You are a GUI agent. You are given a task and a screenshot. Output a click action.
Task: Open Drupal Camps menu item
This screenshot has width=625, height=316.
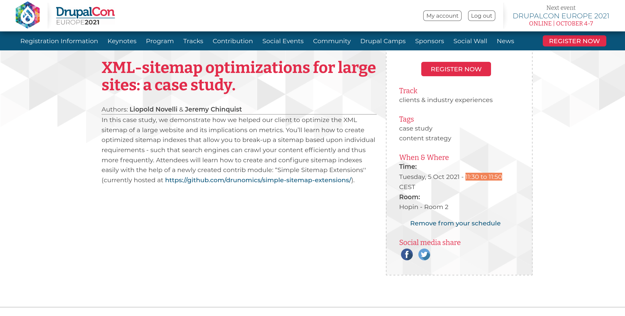tap(383, 41)
